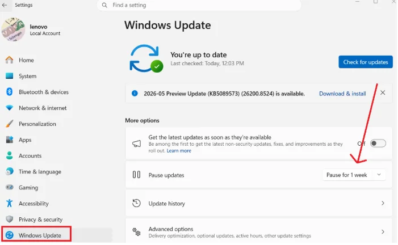
Task: Dismiss the preview update notification
Action: point(383,93)
